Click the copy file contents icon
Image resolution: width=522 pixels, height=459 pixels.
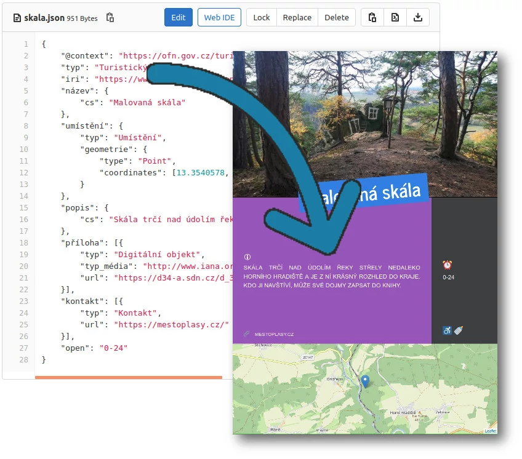point(372,17)
